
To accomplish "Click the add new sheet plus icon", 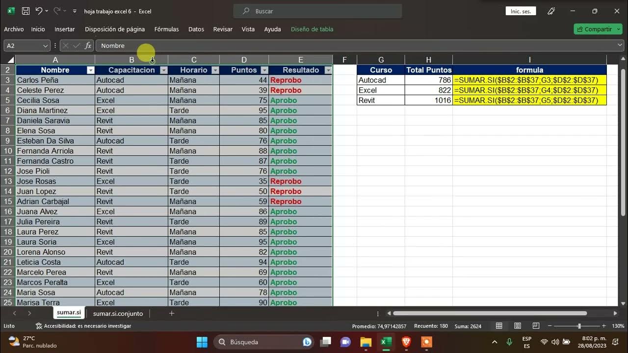I will point(171,313).
